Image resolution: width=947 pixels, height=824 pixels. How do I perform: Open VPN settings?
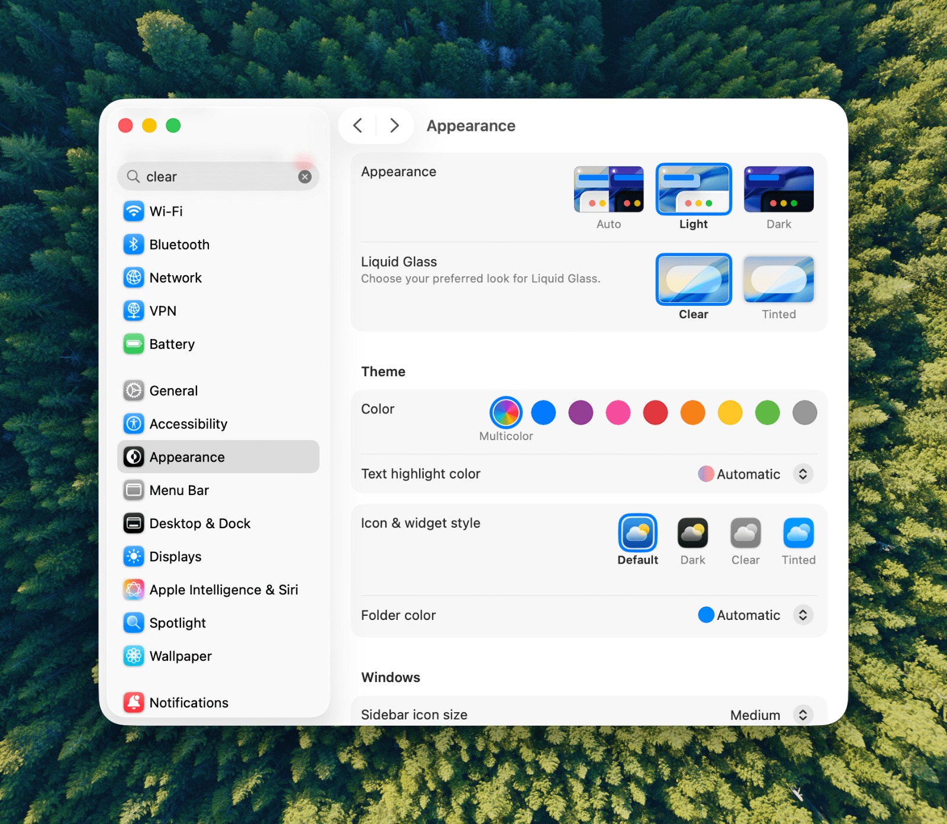163,311
